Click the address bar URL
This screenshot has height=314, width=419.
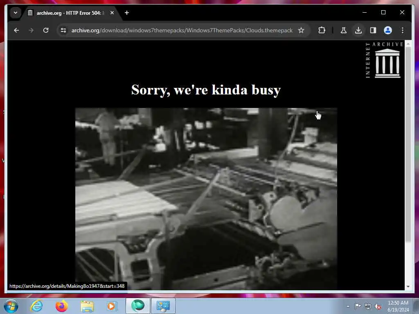(x=182, y=30)
